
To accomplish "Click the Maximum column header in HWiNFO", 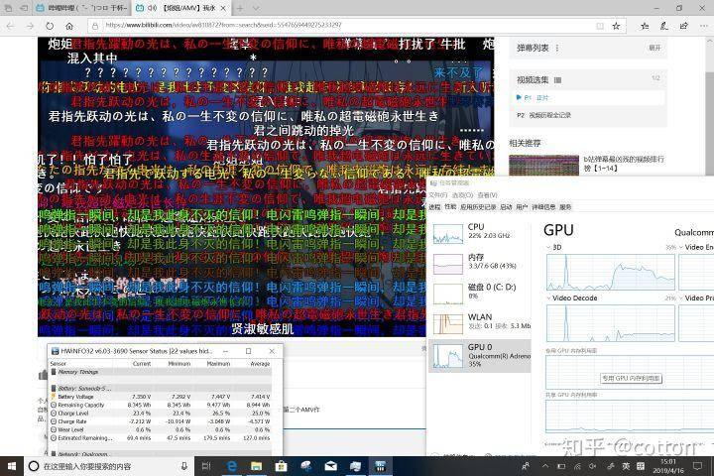I will [218, 364].
